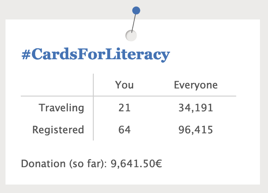This screenshot has height=193, width=268.
Task: Click the blue pushpin head
Action: click(136, 11)
